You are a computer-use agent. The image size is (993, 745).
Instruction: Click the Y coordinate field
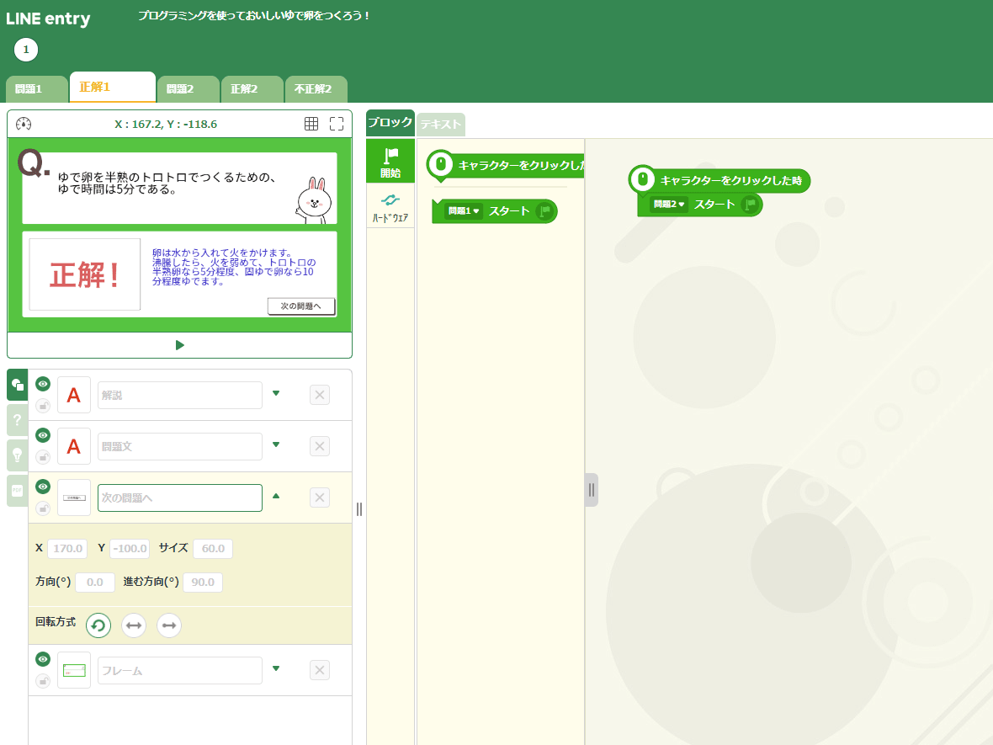(130, 549)
